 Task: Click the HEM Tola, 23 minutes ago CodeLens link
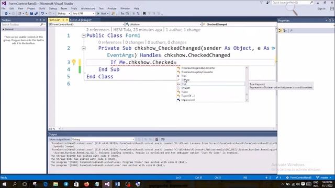click(x=138, y=30)
